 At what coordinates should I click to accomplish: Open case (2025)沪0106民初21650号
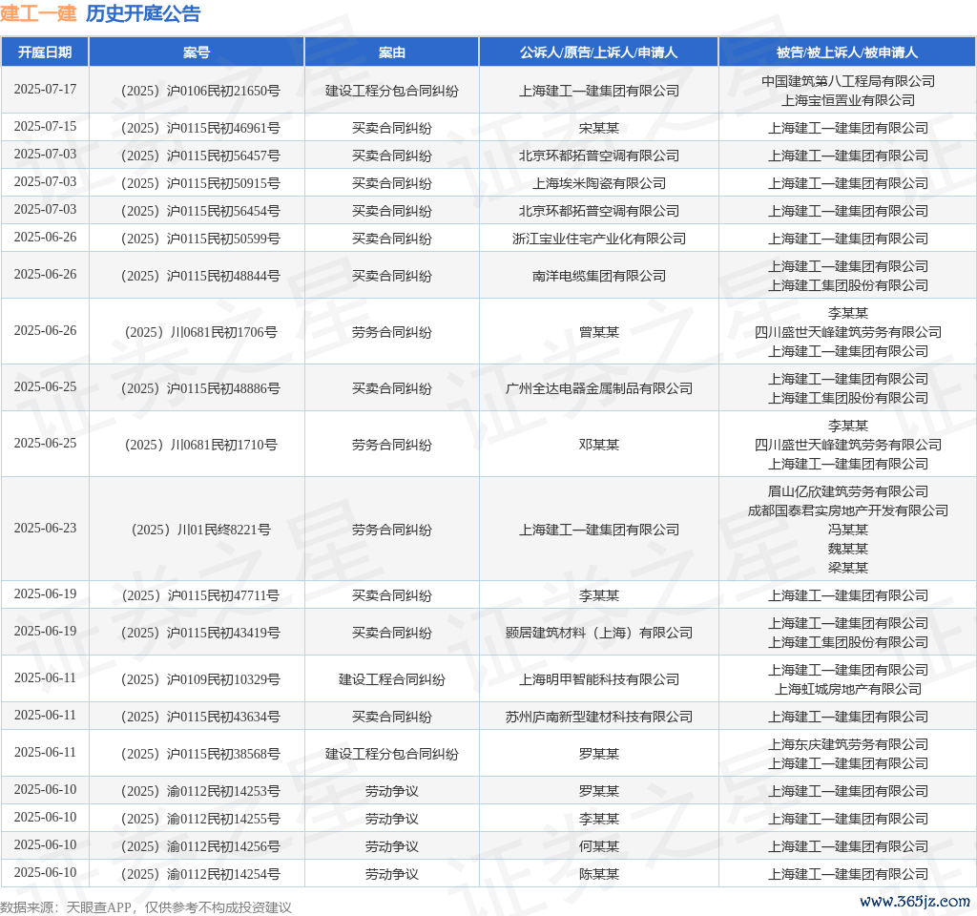click(197, 91)
